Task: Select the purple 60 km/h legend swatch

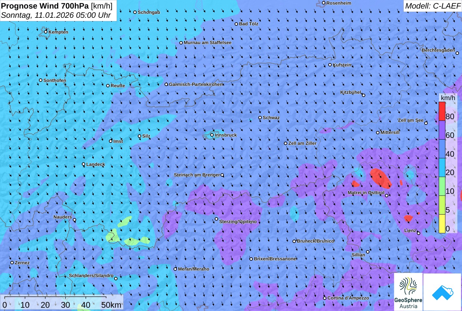Action: (x=442, y=130)
